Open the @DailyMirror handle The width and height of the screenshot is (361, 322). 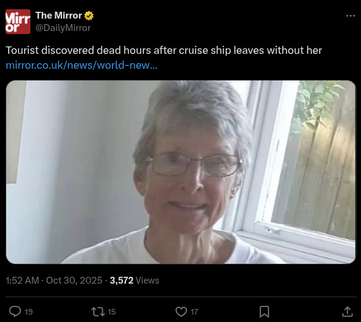[63, 28]
